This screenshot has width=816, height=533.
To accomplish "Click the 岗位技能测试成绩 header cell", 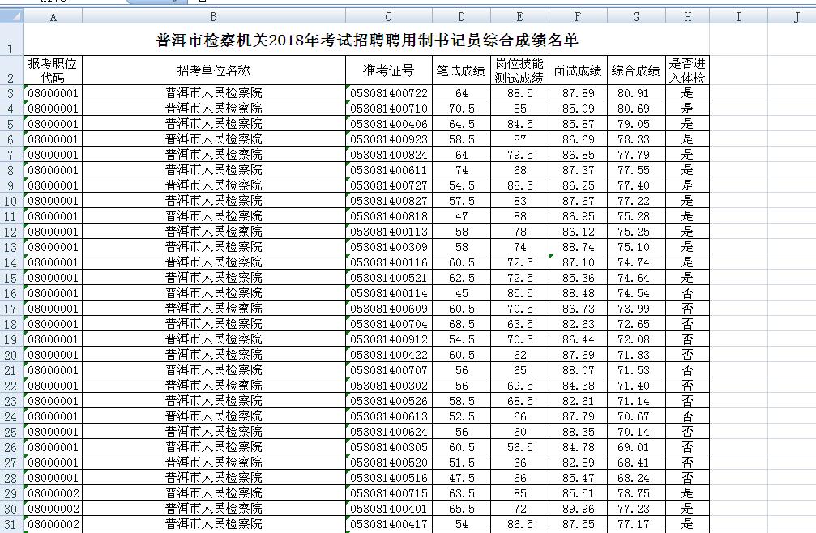I will pyautogui.click(x=519, y=70).
